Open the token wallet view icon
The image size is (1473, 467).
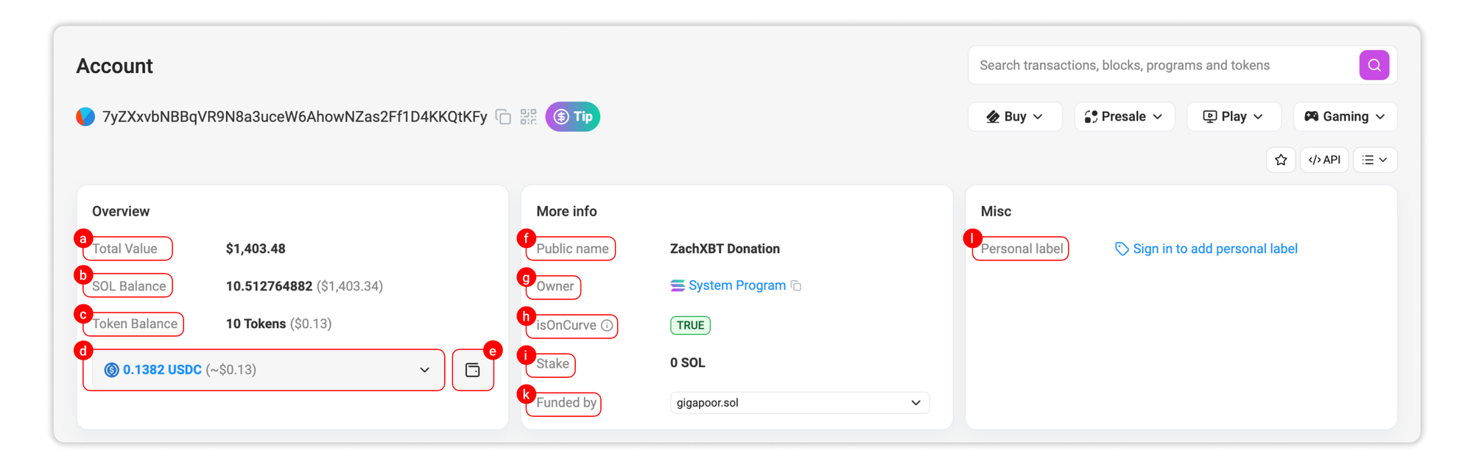473,370
